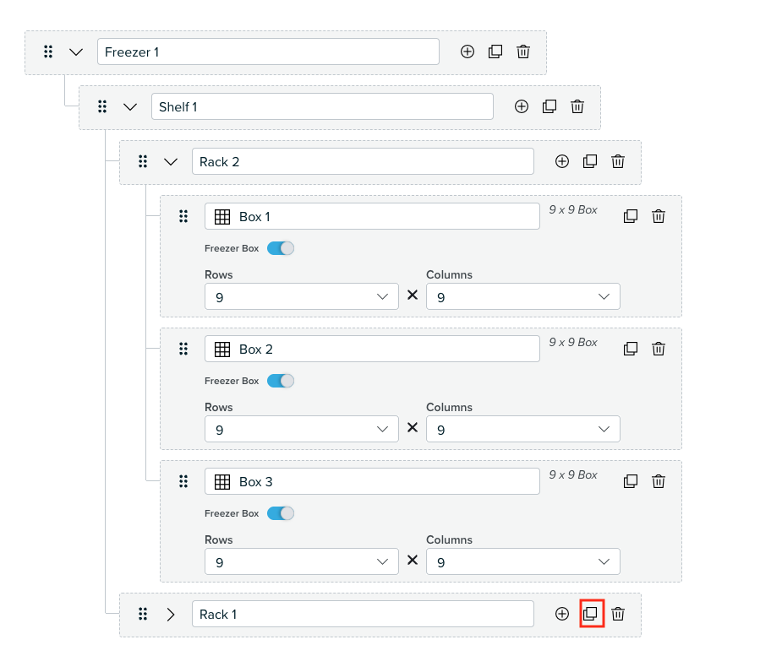This screenshot has width=760, height=645.
Task: Open the Rows dropdown for Box 3
Action: 302,561
